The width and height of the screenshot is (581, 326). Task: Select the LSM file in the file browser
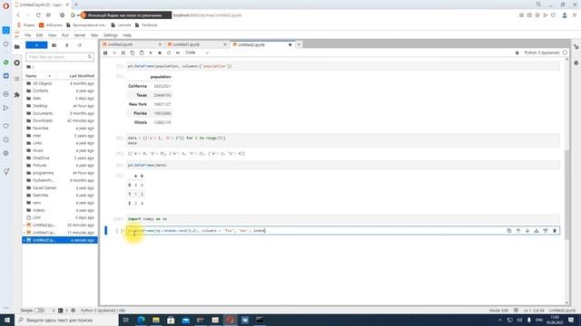click(x=36, y=217)
